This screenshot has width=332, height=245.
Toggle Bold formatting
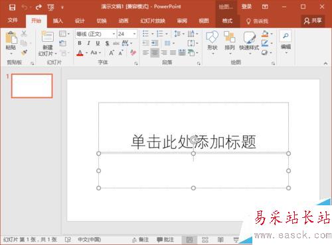pyautogui.click(x=80, y=43)
